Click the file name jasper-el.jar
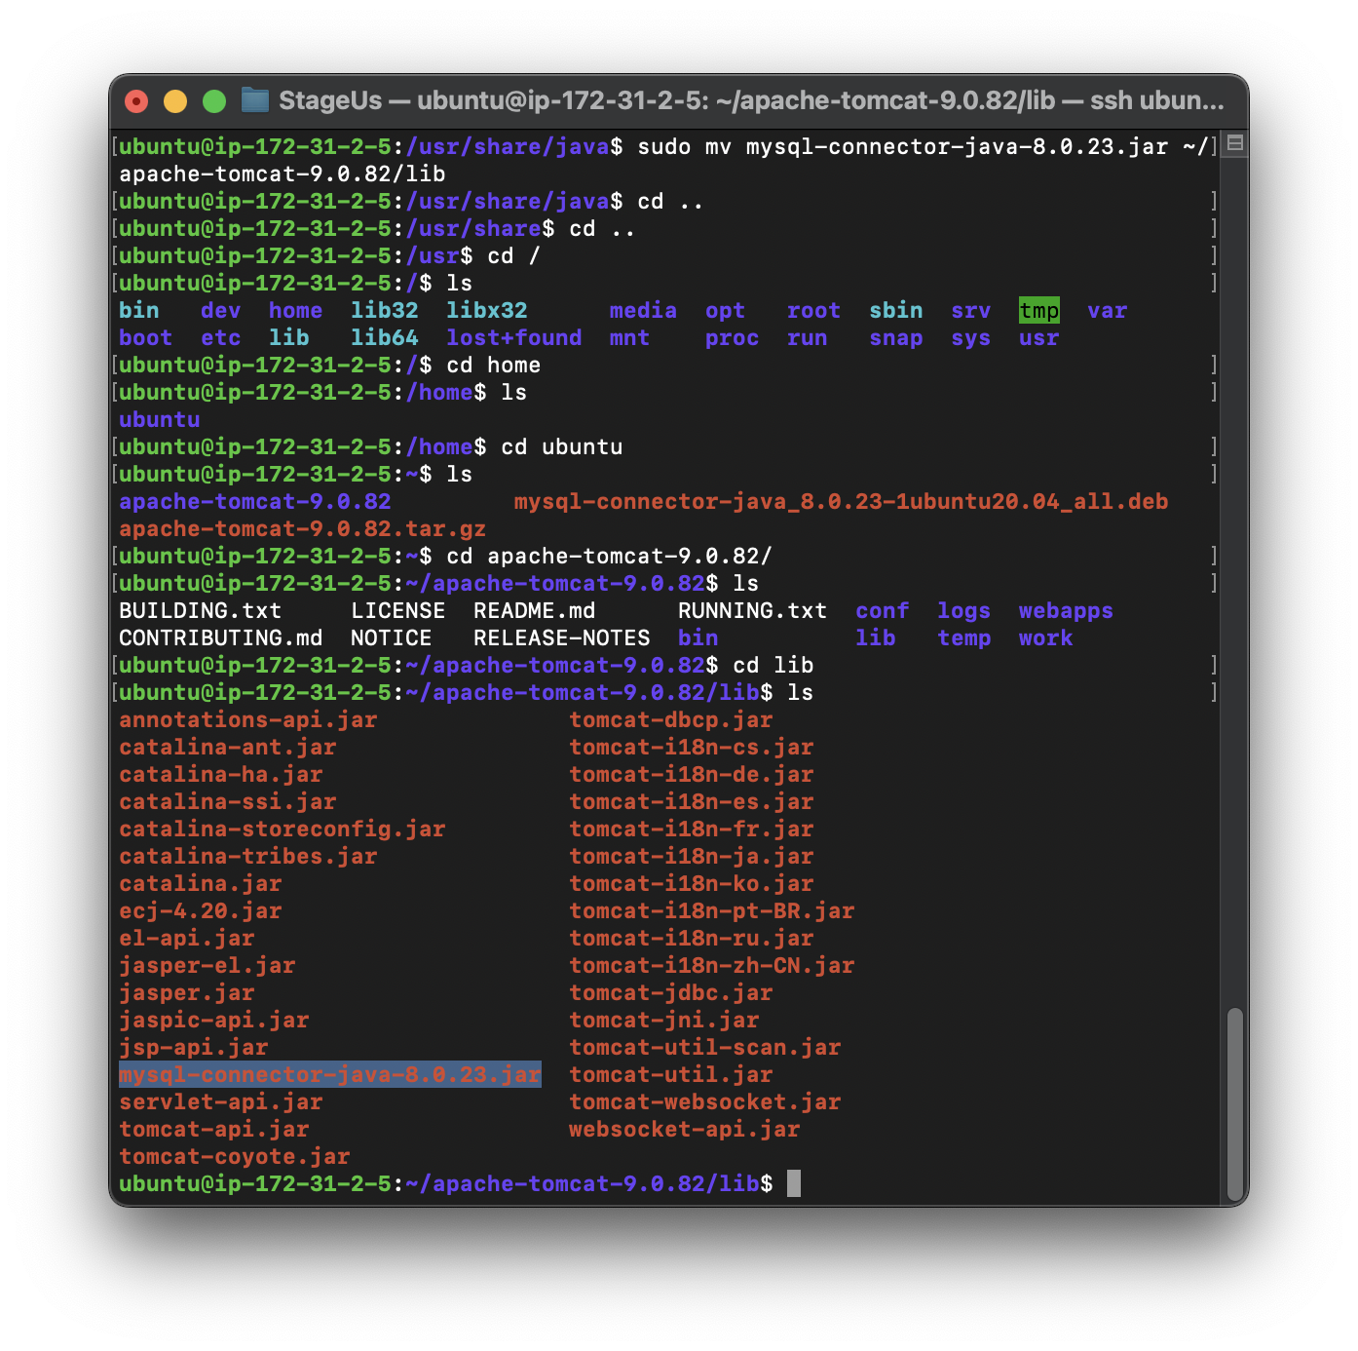This screenshot has width=1358, height=1351. click(207, 966)
